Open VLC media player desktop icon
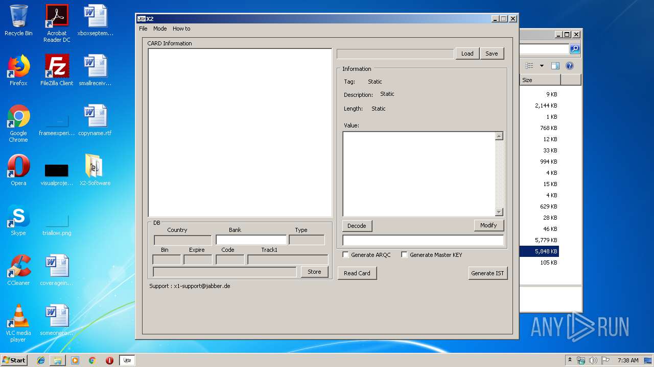 pyautogui.click(x=18, y=323)
